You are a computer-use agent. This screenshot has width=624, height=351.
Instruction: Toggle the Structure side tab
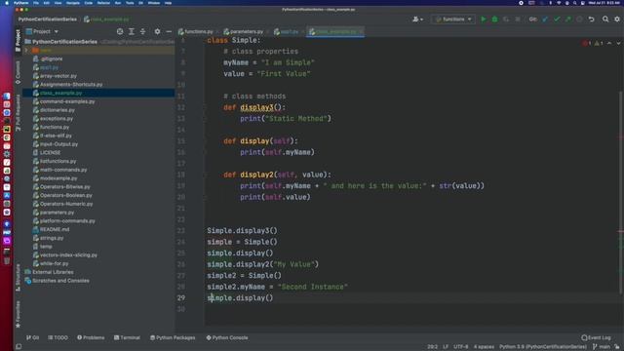pos(18,277)
